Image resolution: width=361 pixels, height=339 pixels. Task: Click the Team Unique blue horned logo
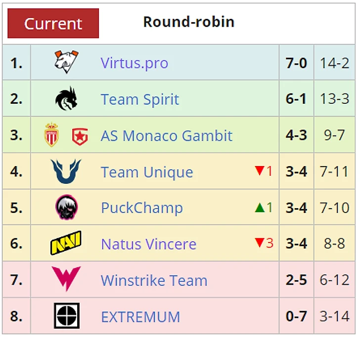66,171
